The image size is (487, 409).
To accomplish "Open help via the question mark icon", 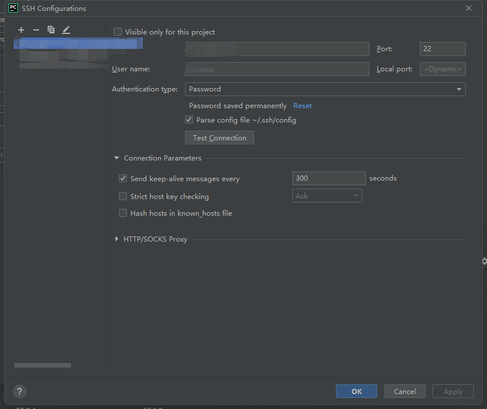I will tap(20, 391).
